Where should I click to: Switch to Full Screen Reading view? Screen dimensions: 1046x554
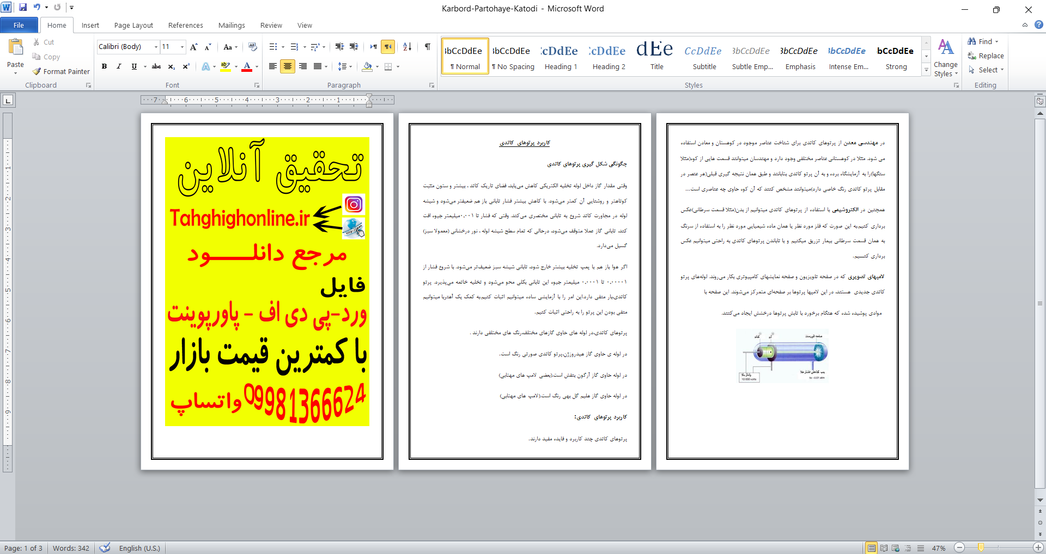click(x=884, y=548)
